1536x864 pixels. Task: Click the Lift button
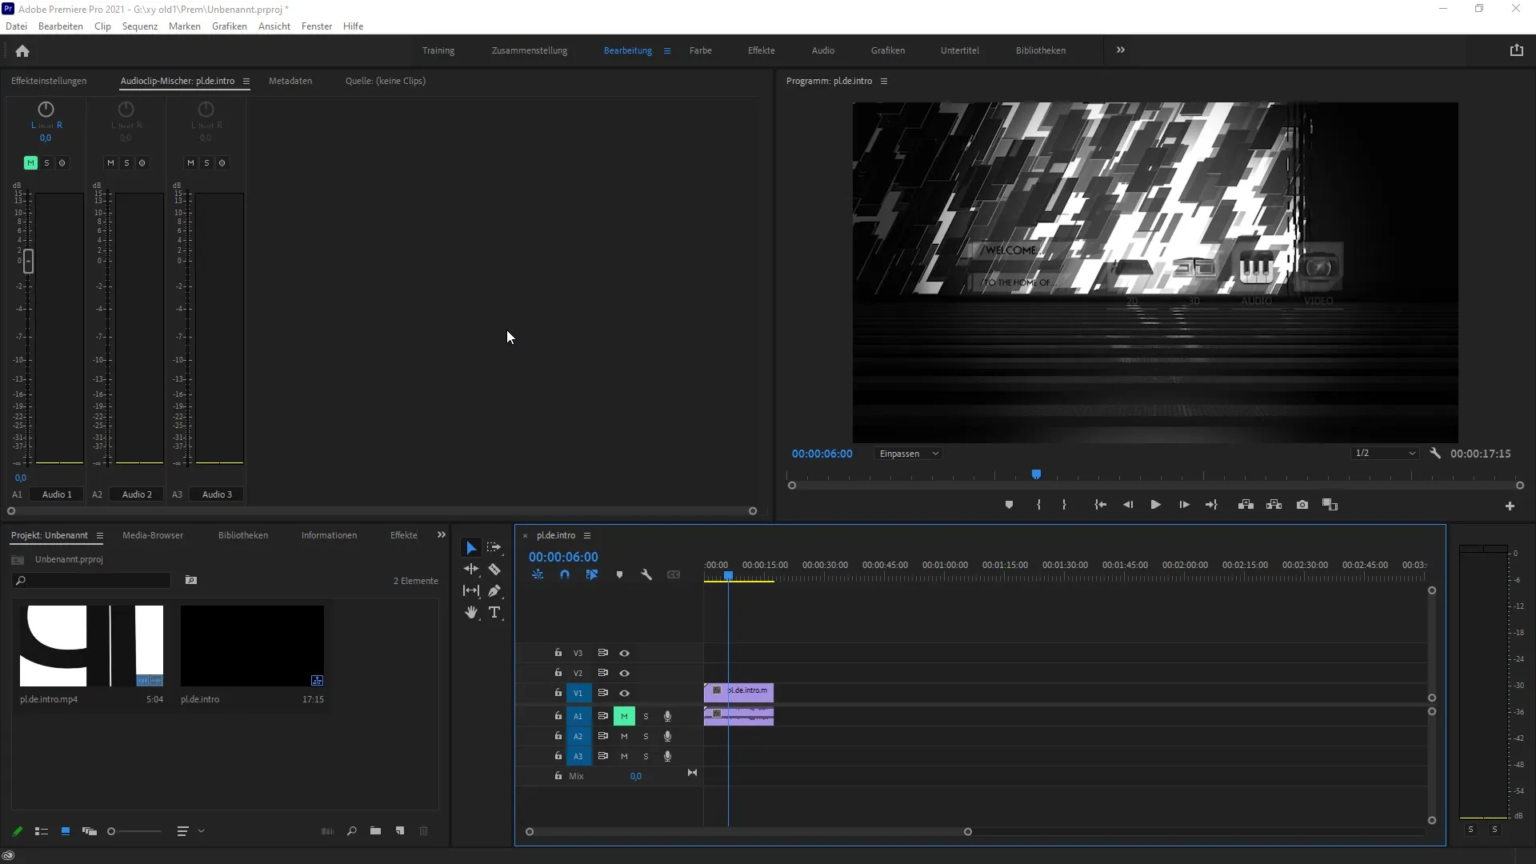tap(1246, 506)
